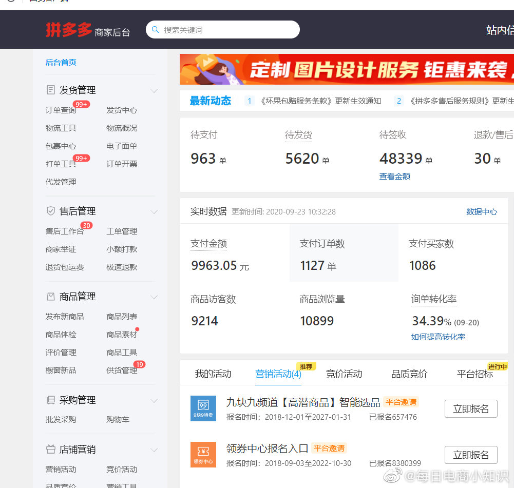The height and width of the screenshot is (488, 514).
Task: Open 售后工作台 in sidebar
Action: coord(65,231)
